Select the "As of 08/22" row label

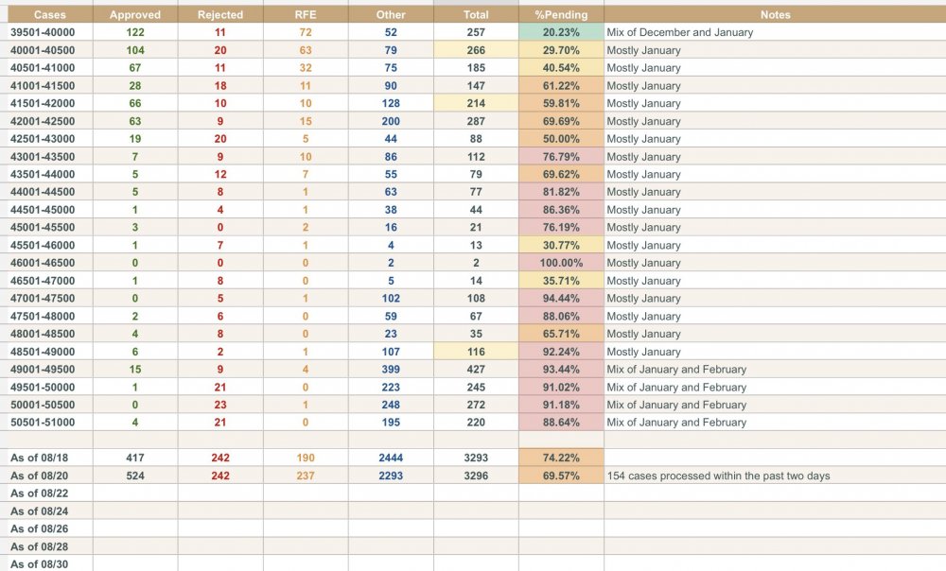39,493
